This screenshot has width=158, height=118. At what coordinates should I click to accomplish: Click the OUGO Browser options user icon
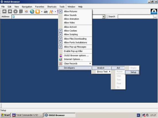point(61,56)
